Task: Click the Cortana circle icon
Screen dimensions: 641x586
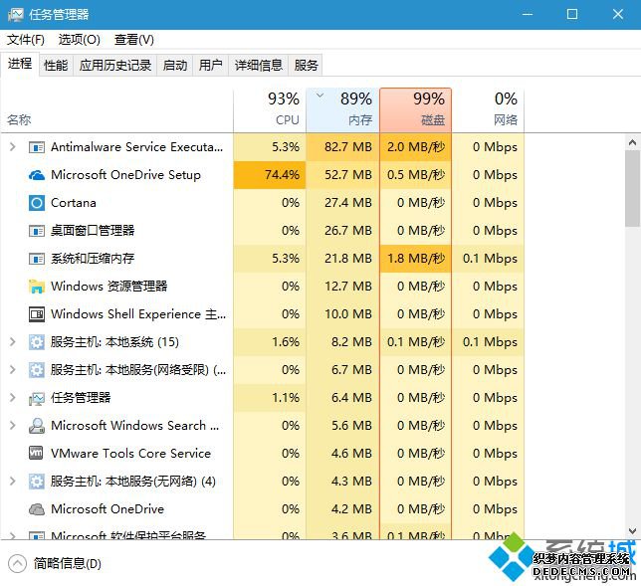Action: [37, 203]
